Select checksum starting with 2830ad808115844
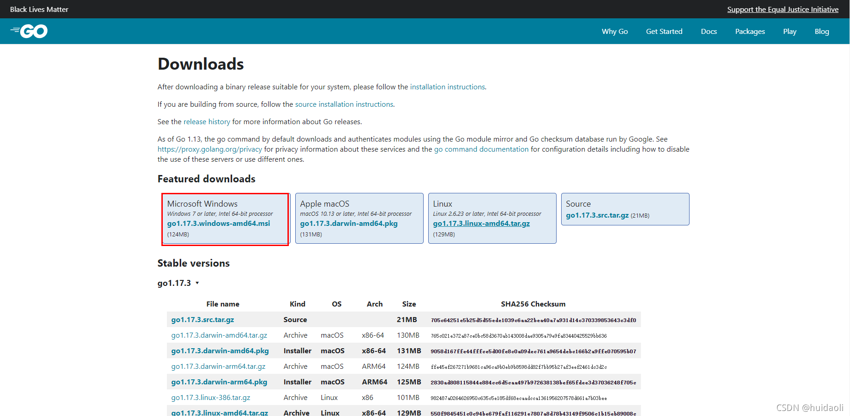The height and width of the screenshot is (416, 850). 533,382
